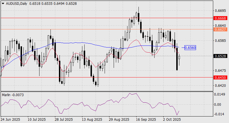This screenshot has width=229, height=123.
Task: Click the 16 Sep 2025 date label
Action: tap(146, 120)
